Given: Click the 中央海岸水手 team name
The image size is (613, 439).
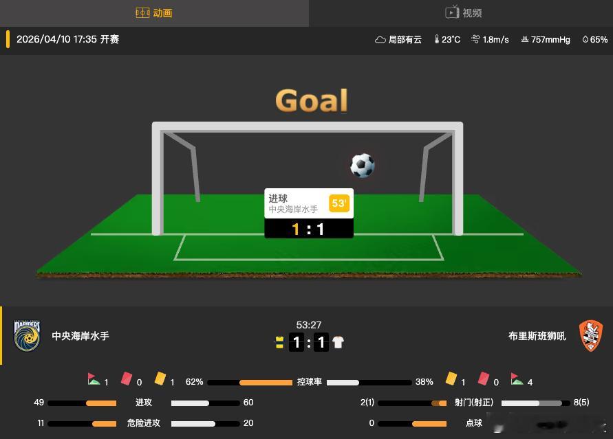Looking at the screenshot, I should coord(80,336).
